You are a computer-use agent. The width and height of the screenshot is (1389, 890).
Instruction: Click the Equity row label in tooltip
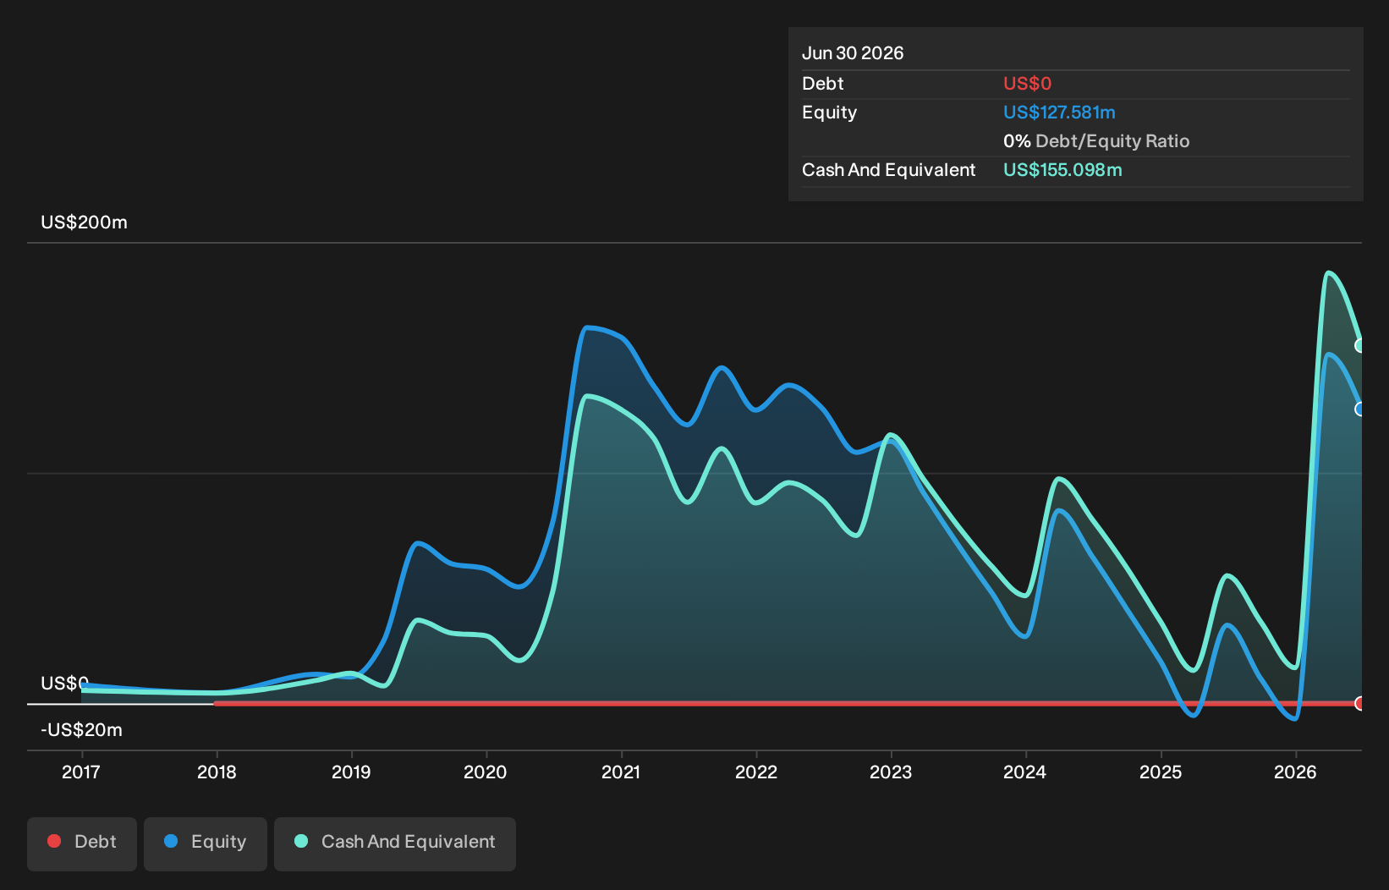(830, 113)
